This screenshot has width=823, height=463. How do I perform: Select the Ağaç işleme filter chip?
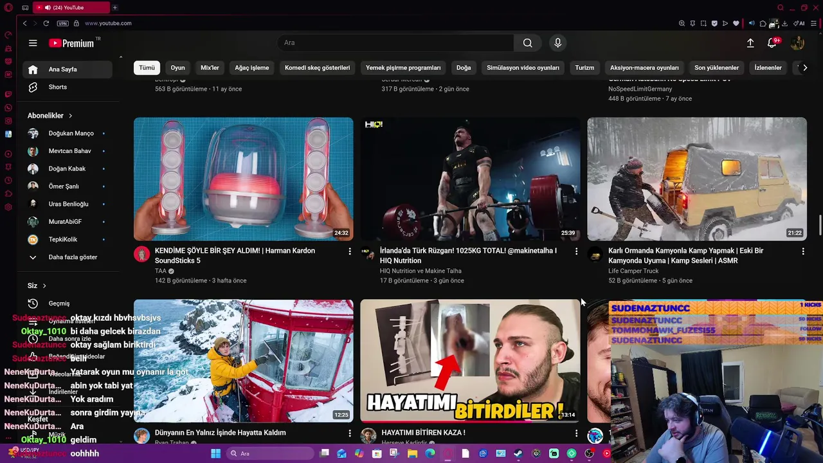[x=251, y=68]
